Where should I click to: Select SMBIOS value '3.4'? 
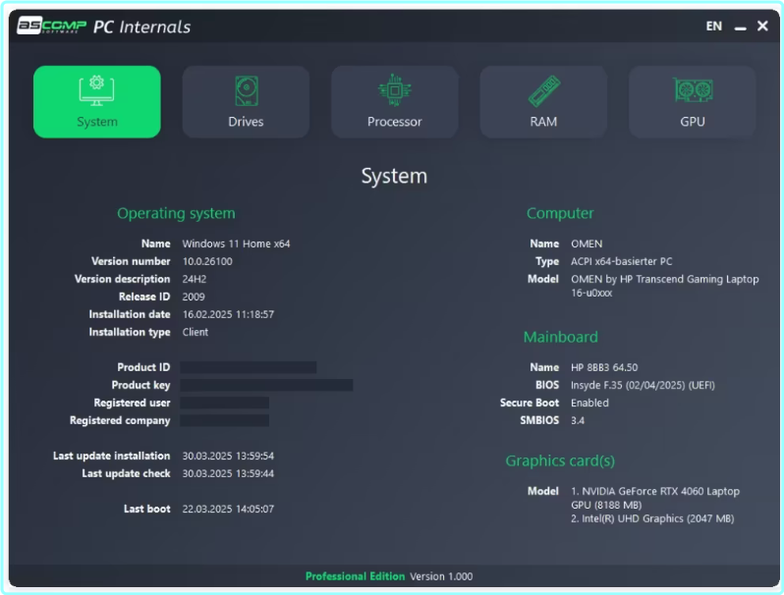(578, 420)
